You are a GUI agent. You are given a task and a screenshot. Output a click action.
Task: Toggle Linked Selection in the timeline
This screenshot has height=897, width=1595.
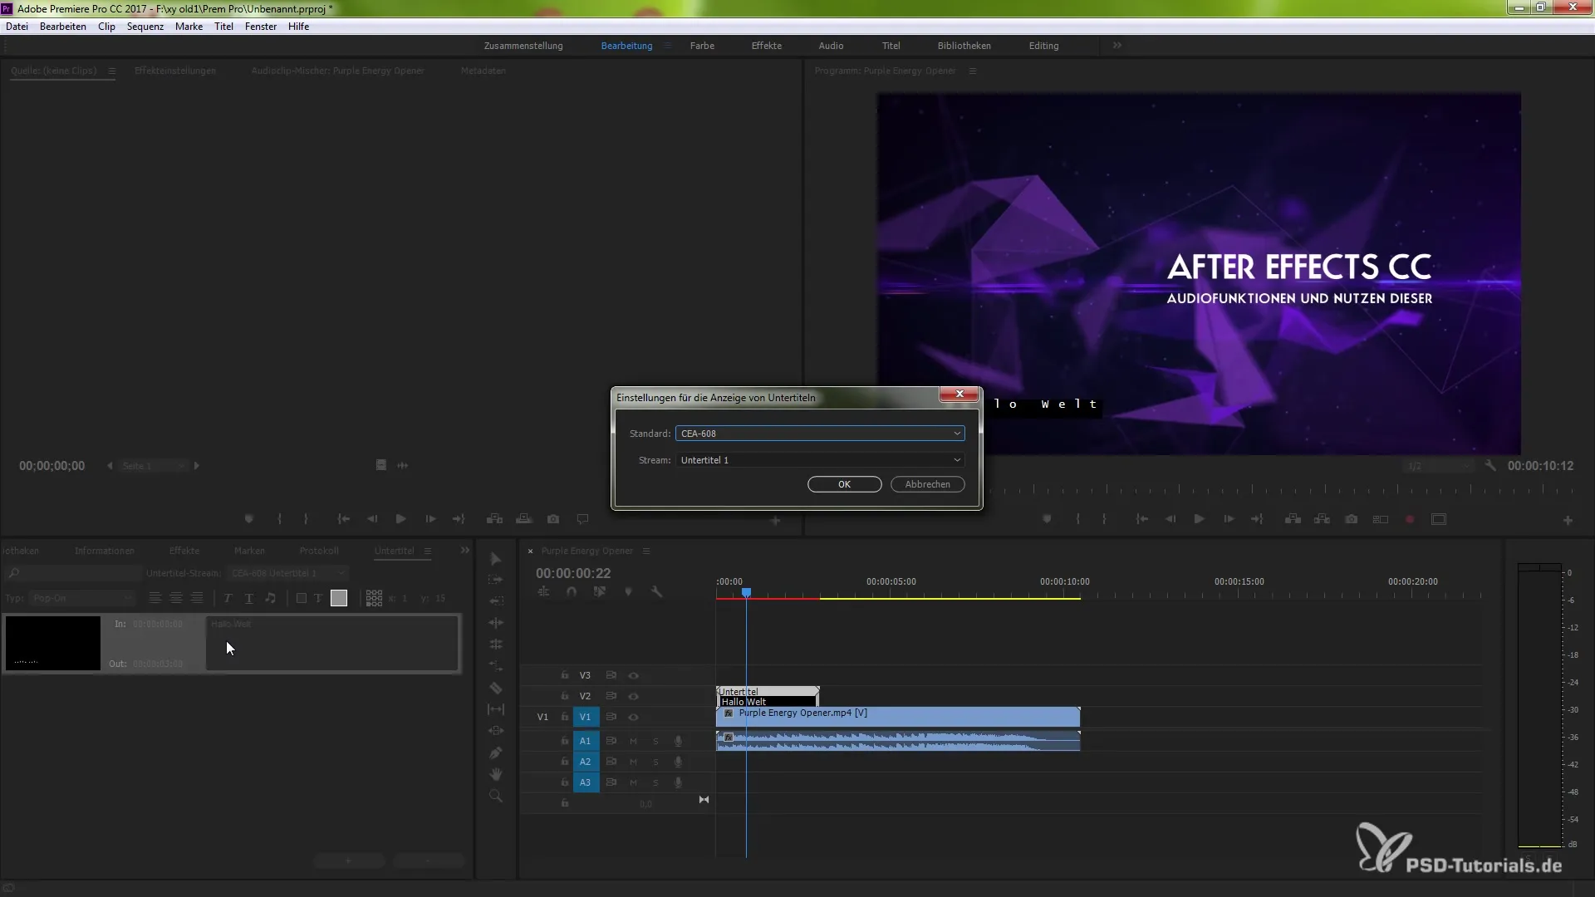click(x=600, y=592)
